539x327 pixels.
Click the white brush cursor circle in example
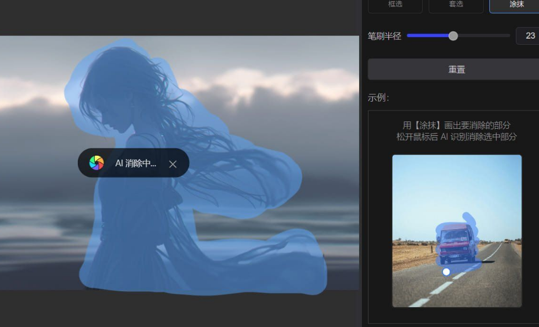[x=446, y=272]
